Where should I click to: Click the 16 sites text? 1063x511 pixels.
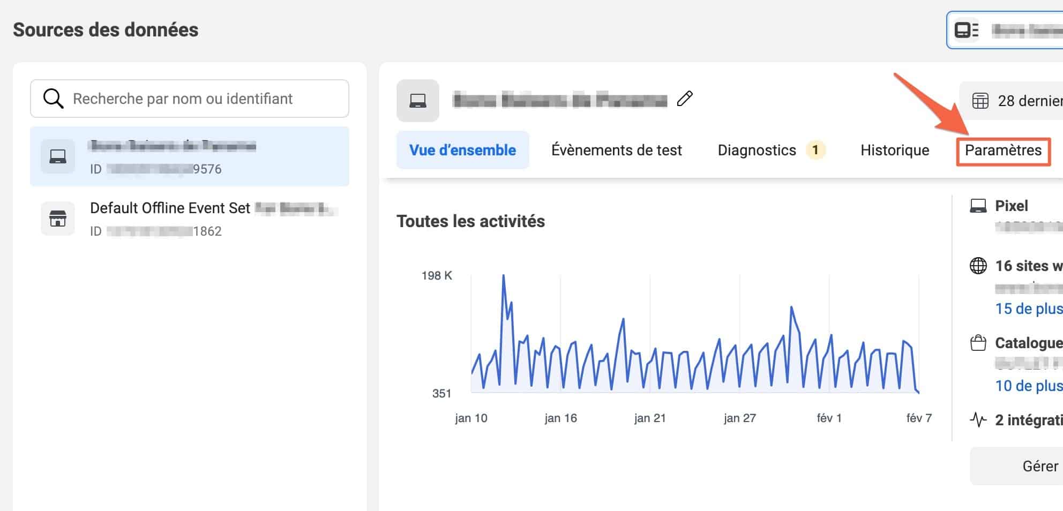pos(1029,266)
